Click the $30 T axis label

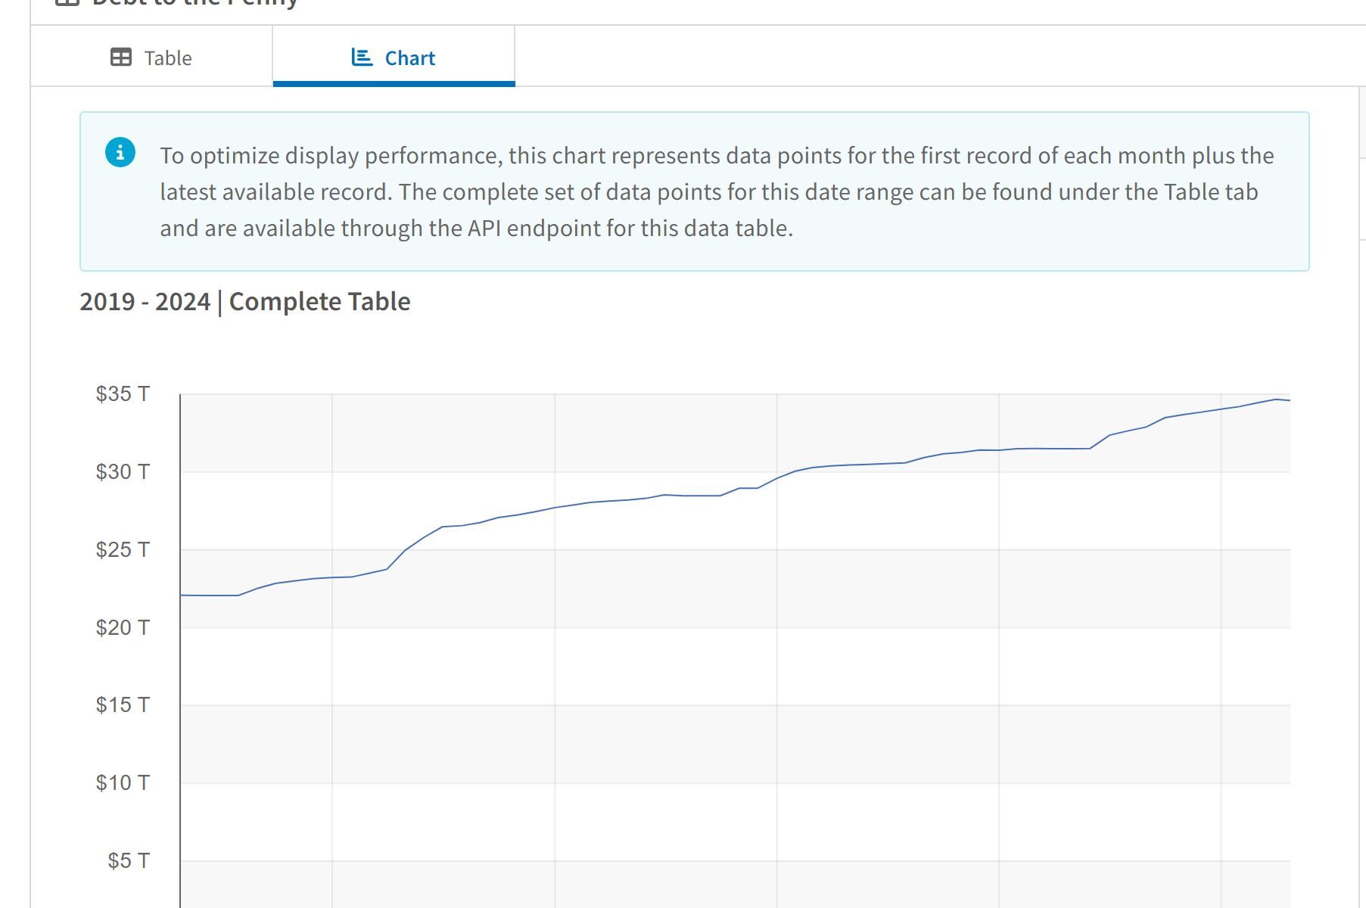123,471
